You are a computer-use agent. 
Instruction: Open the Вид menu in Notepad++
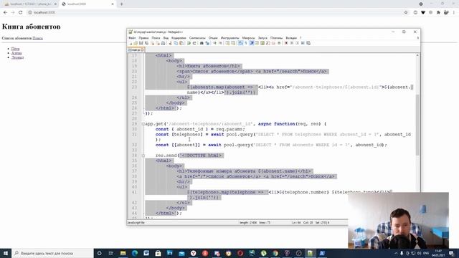(166, 38)
